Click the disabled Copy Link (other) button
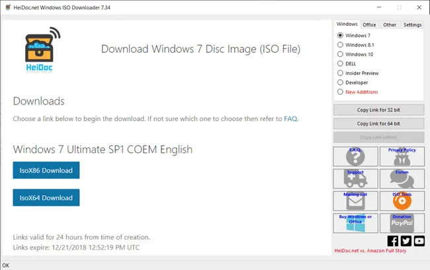This screenshot has height=270, width=430. (378, 137)
